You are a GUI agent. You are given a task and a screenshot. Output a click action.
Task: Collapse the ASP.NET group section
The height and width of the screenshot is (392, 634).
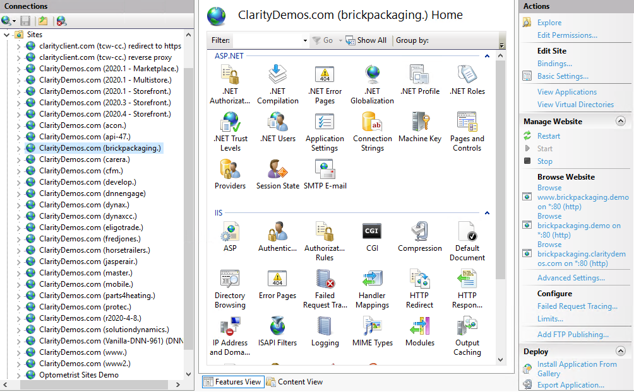click(x=487, y=56)
